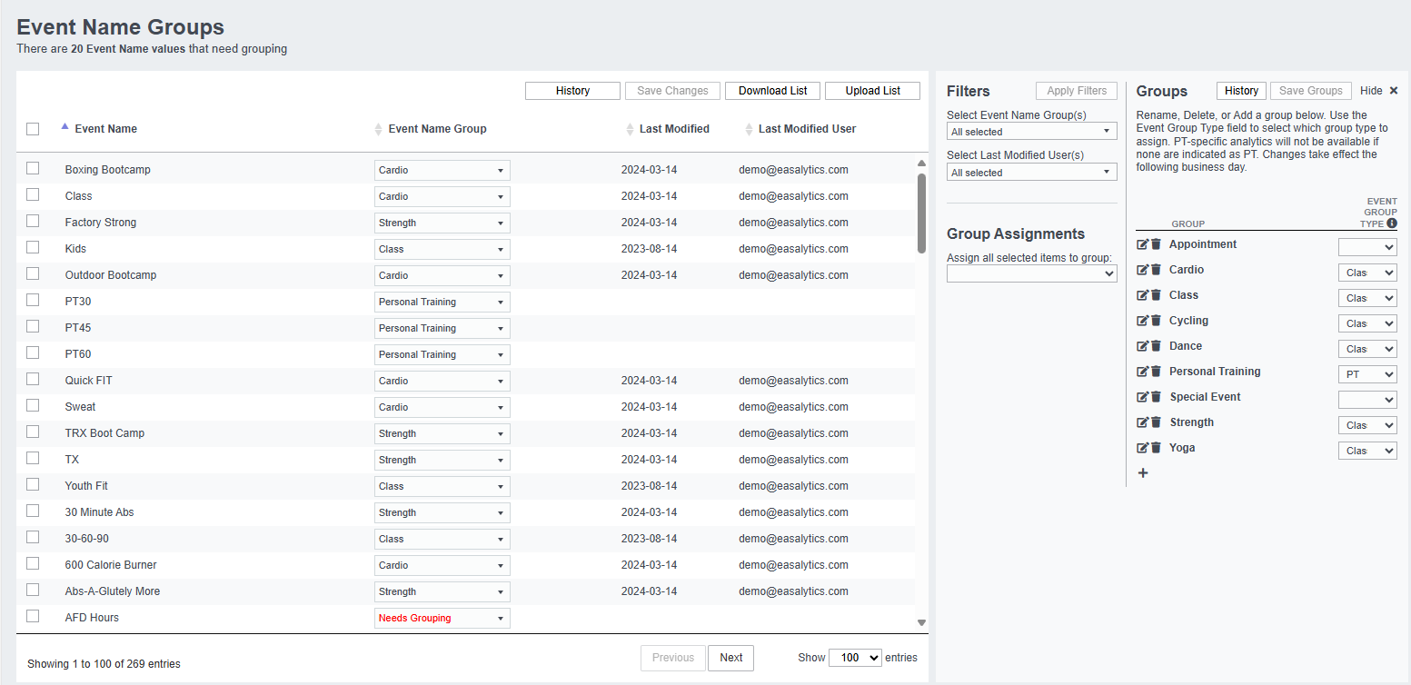Edit the Cardio group name via pencil icon
The image size is (1411, 685).
tap(1142, 269)
